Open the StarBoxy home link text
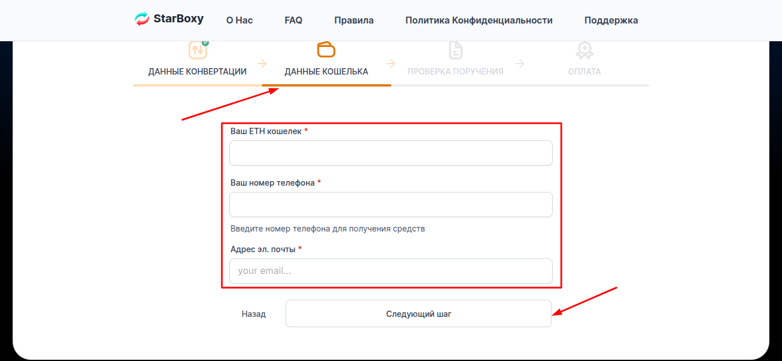This screenshot has height=361, width=782. [178, 19]
